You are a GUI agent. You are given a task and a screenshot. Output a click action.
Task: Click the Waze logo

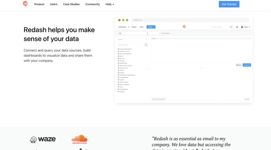(43, 139)
